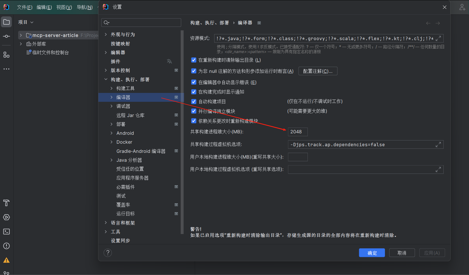
Task: Expand the 用户本地构建过程虚拟机选项 field icon
Action: click(x=438, y=169)
